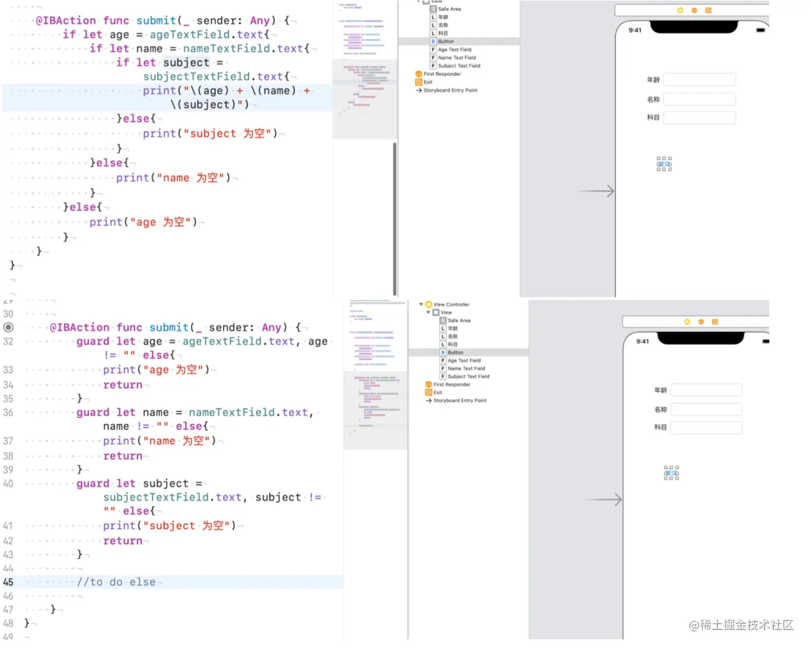
Task: Click First Responder cube in lower scene dock
Action: 701,322
